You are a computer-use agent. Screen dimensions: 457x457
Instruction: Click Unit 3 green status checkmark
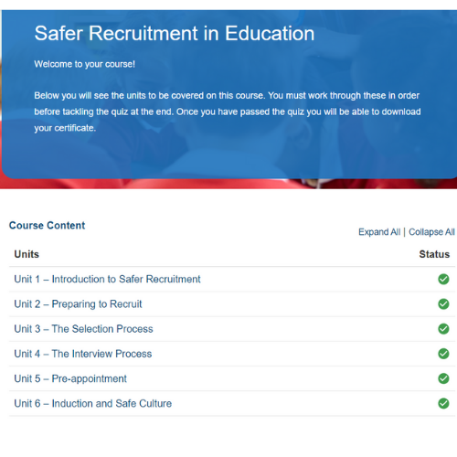(x=443, y=329)
